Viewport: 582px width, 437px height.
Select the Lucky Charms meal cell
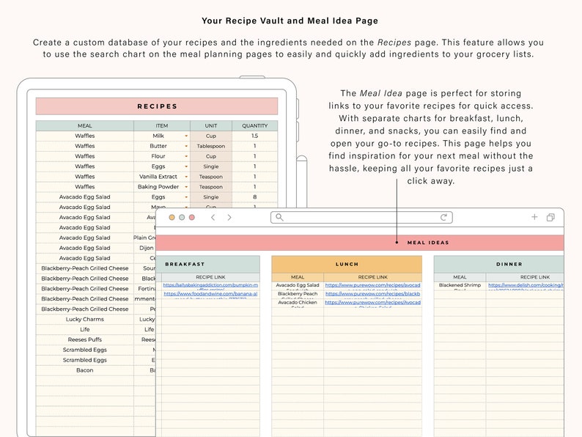coord(84,319)
